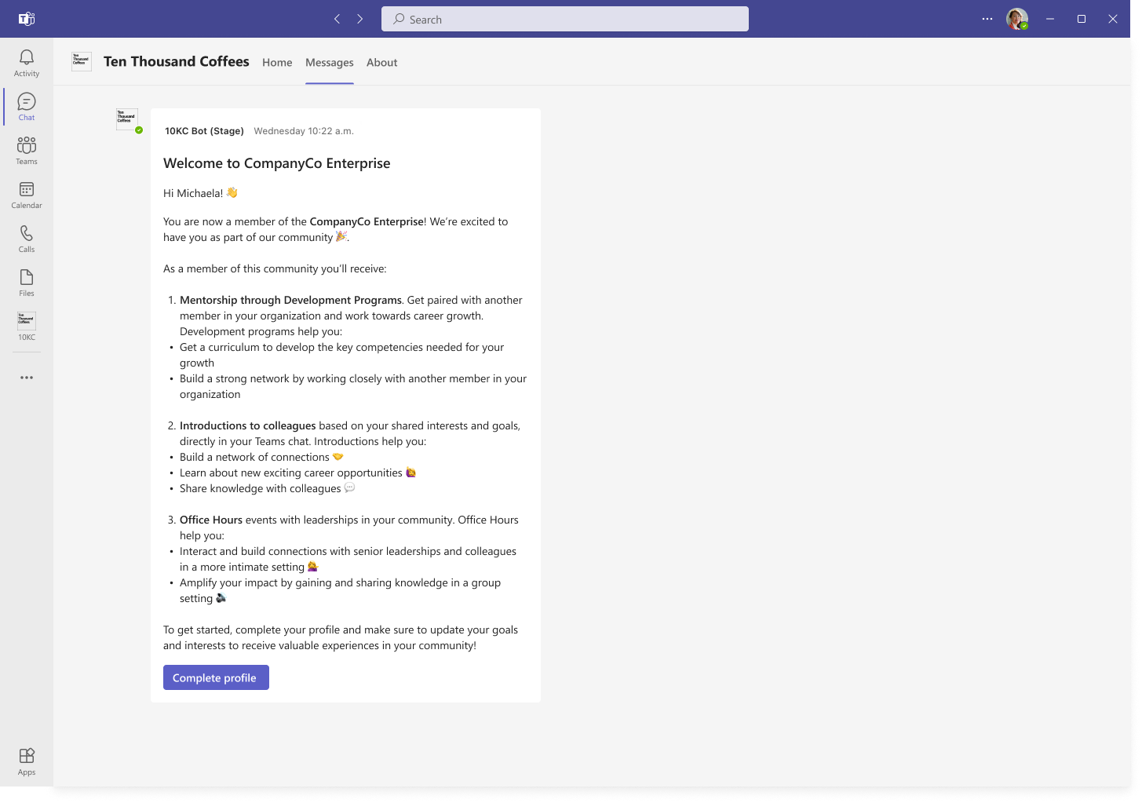The height and width of the screenshot is (803, 1142).
Task: Open the 10KC app in sidebar
Action: tap(27, 326)
